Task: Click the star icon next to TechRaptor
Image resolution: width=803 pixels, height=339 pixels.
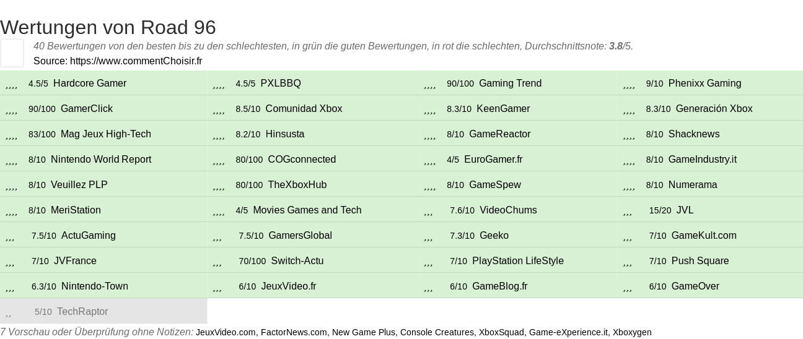Action: tap(9, 312)
